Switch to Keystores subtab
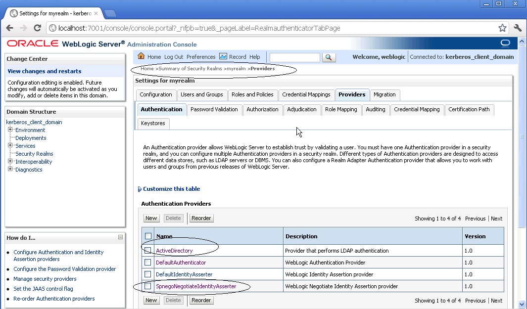 [x=153, y=123]
